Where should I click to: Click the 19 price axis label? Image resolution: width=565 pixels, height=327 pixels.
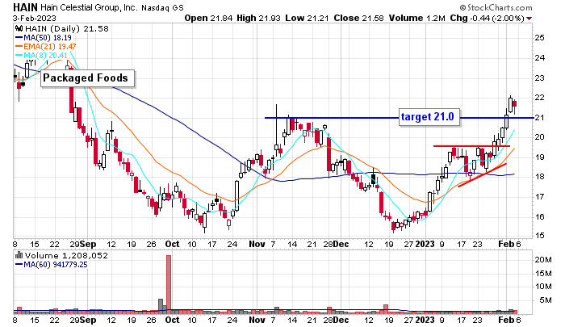[x=539, y=157]
